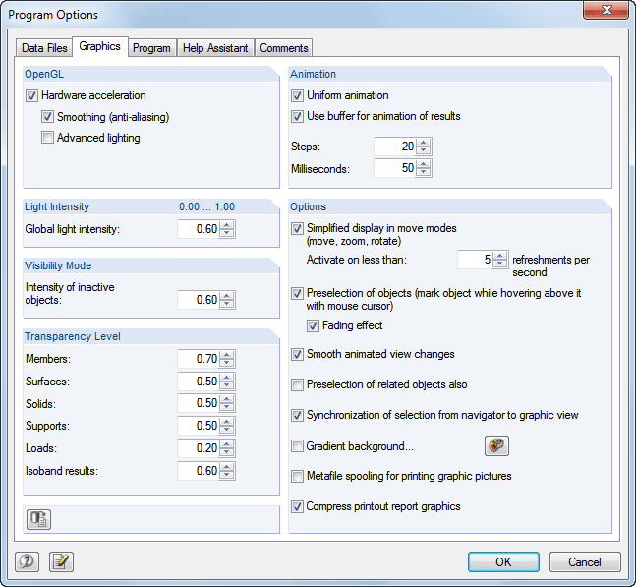The width and height of the screenshot is (636, 587).
Task: Close the Program Options dialog window
Action: pyautogui.click(x=606, y=10)
